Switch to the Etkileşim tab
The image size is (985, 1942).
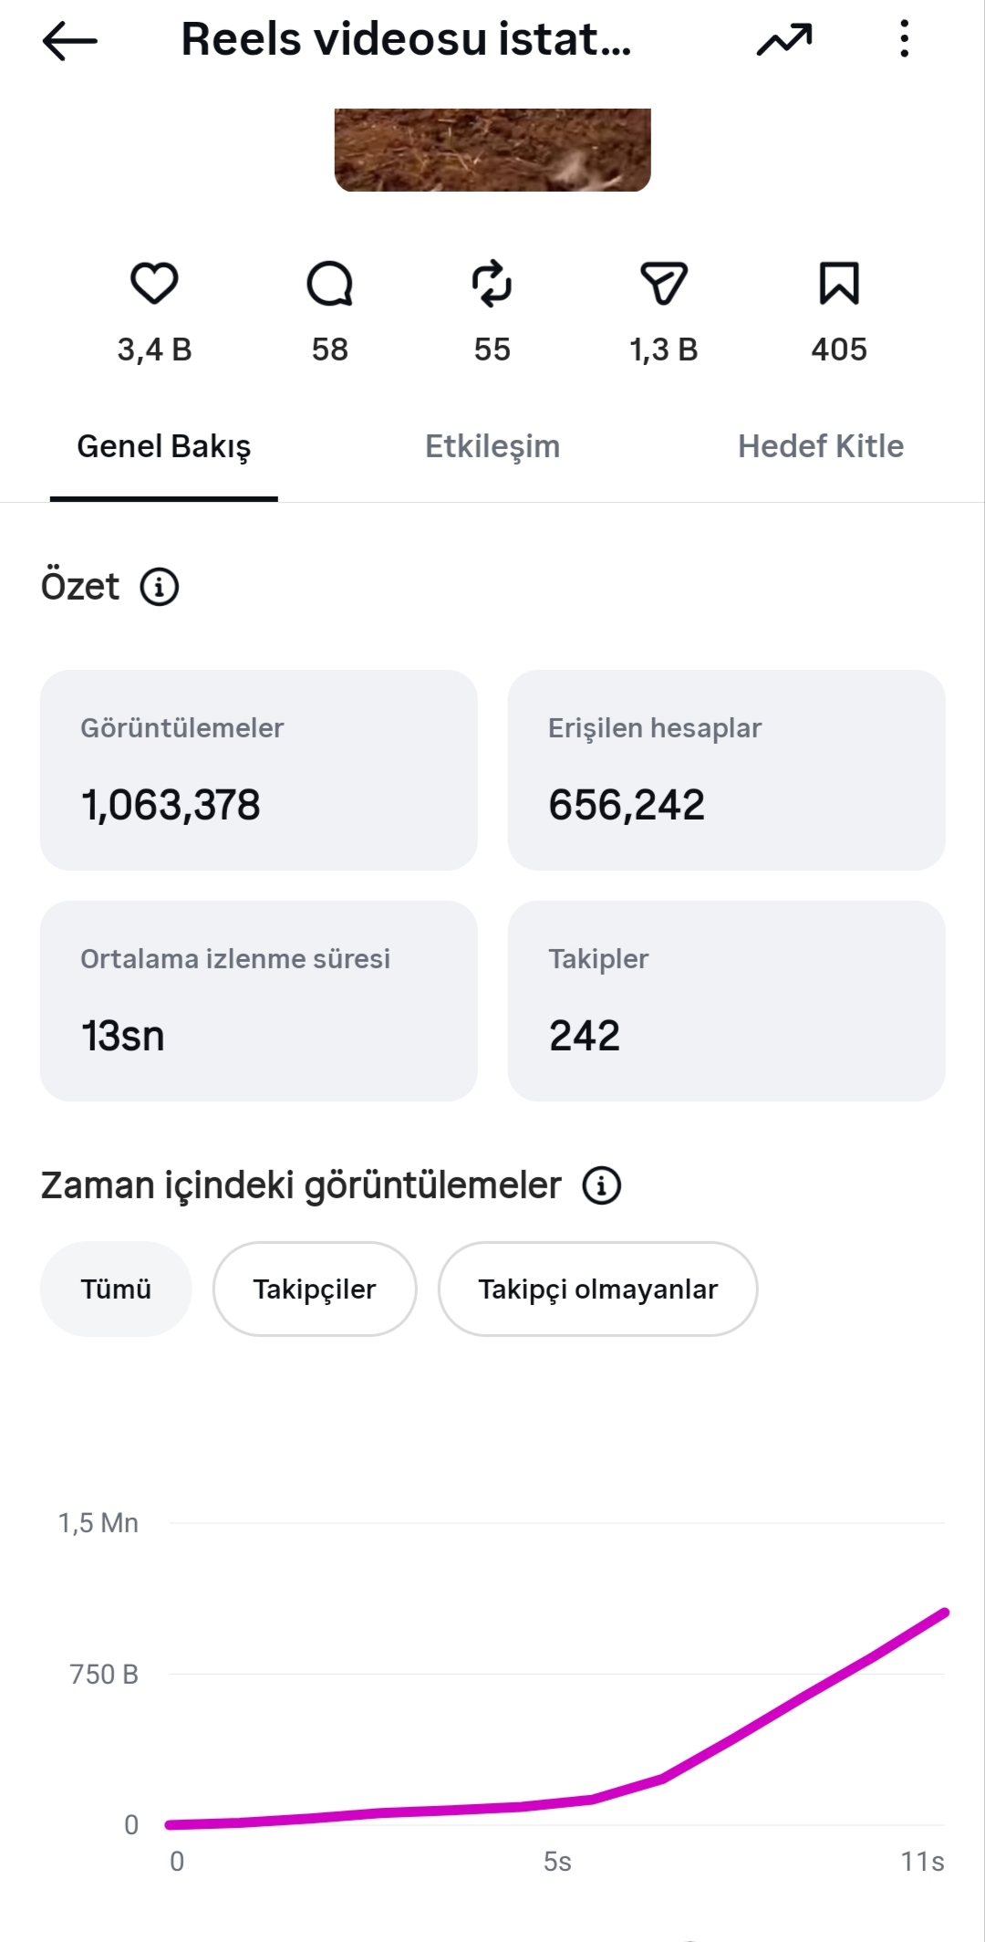click(x=493, y=446)
